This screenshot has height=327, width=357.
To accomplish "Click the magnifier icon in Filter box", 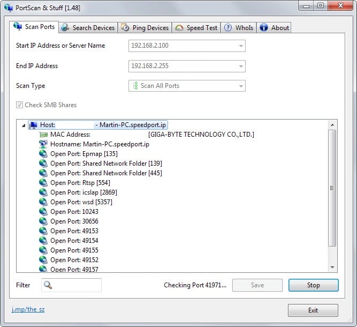I will [x=48, y=285].
